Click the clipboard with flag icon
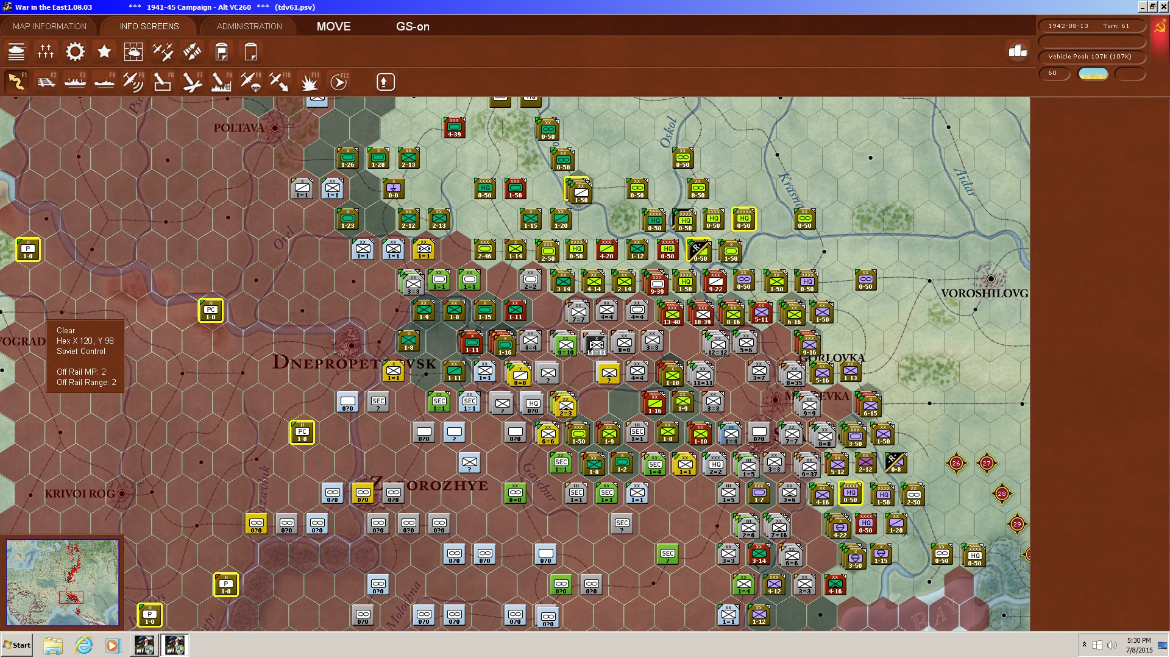Viewport: 1170px width, 658px height. tap(221, 52)
